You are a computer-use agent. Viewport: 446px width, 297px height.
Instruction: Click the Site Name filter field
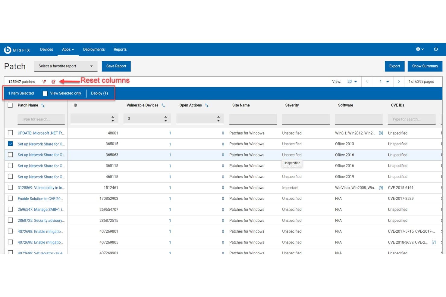(x=253, y=119)
